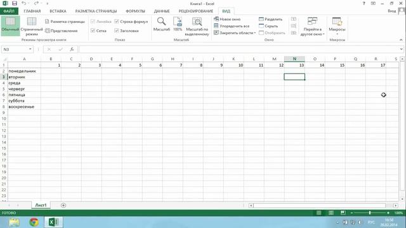The width and height of the screenshot is (406, 228).
Task: Click the zoom slider handle
Action: [370, 213]
